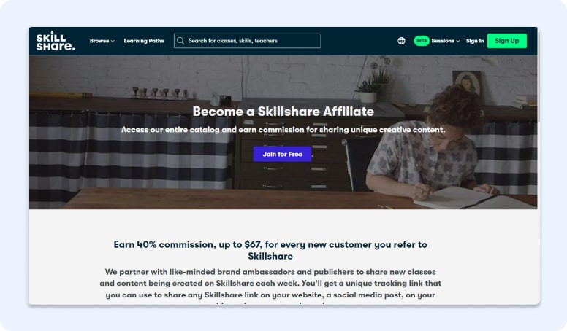Click the green Sign Up button

point(507,41)
